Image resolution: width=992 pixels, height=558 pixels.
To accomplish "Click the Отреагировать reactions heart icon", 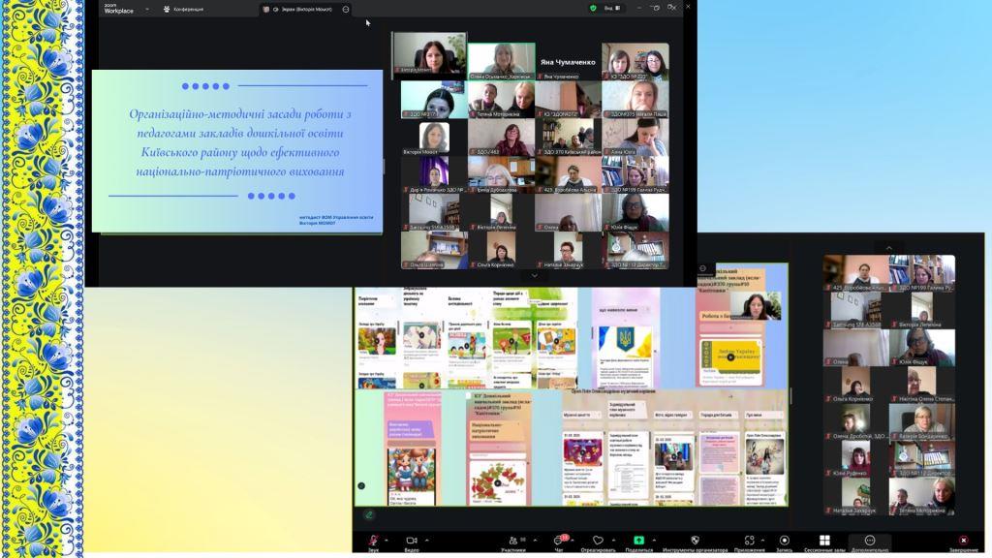I will (x=598, y=540).
